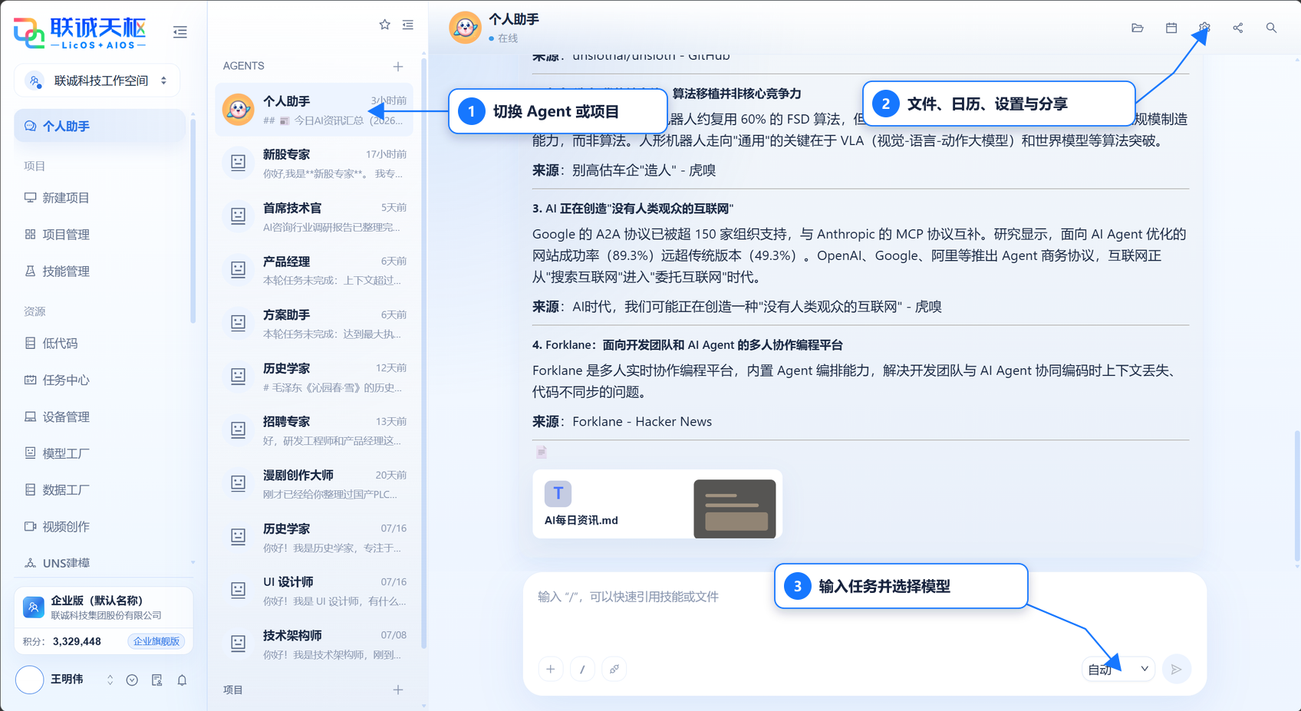Navigate to 任务中心 in the sidebar
This screenshot has height=711, width=1301.
click(x=100, y=380)
